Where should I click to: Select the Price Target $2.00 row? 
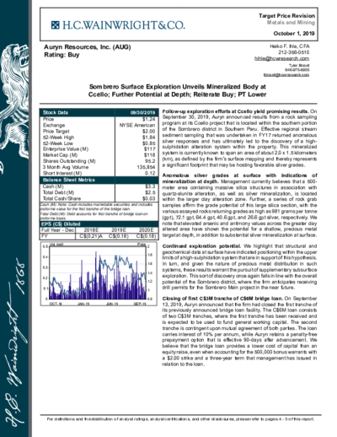[x=99, y=132]
